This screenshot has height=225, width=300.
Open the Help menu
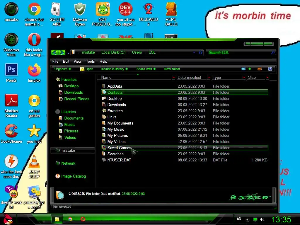[103, 62]
